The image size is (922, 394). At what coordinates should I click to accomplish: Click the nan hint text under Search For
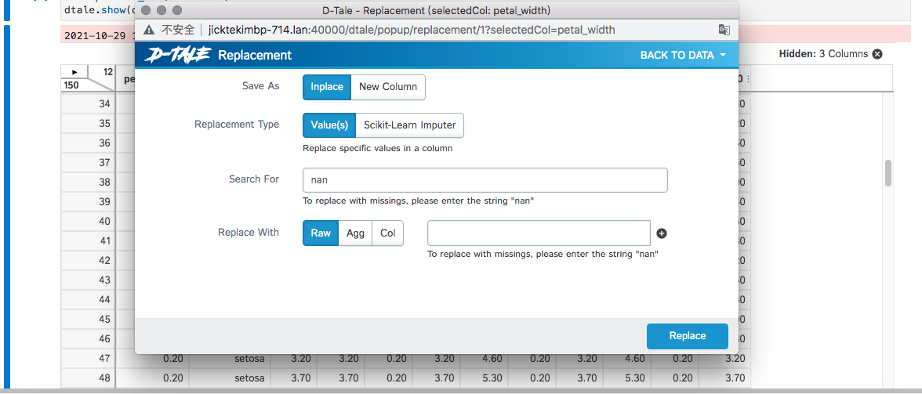coord(418,201)
